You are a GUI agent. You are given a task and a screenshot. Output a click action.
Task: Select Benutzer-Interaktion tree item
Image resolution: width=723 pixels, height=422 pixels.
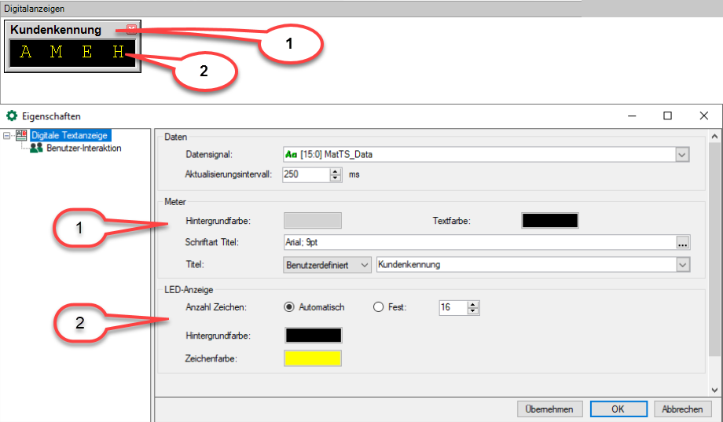tap(84, 148)
